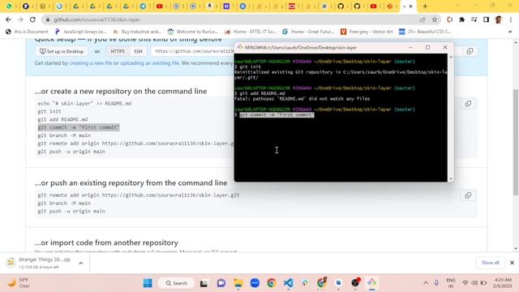Click microphone icon in system tray
Viewport: 519px width, 292px height.
point(436,283)
